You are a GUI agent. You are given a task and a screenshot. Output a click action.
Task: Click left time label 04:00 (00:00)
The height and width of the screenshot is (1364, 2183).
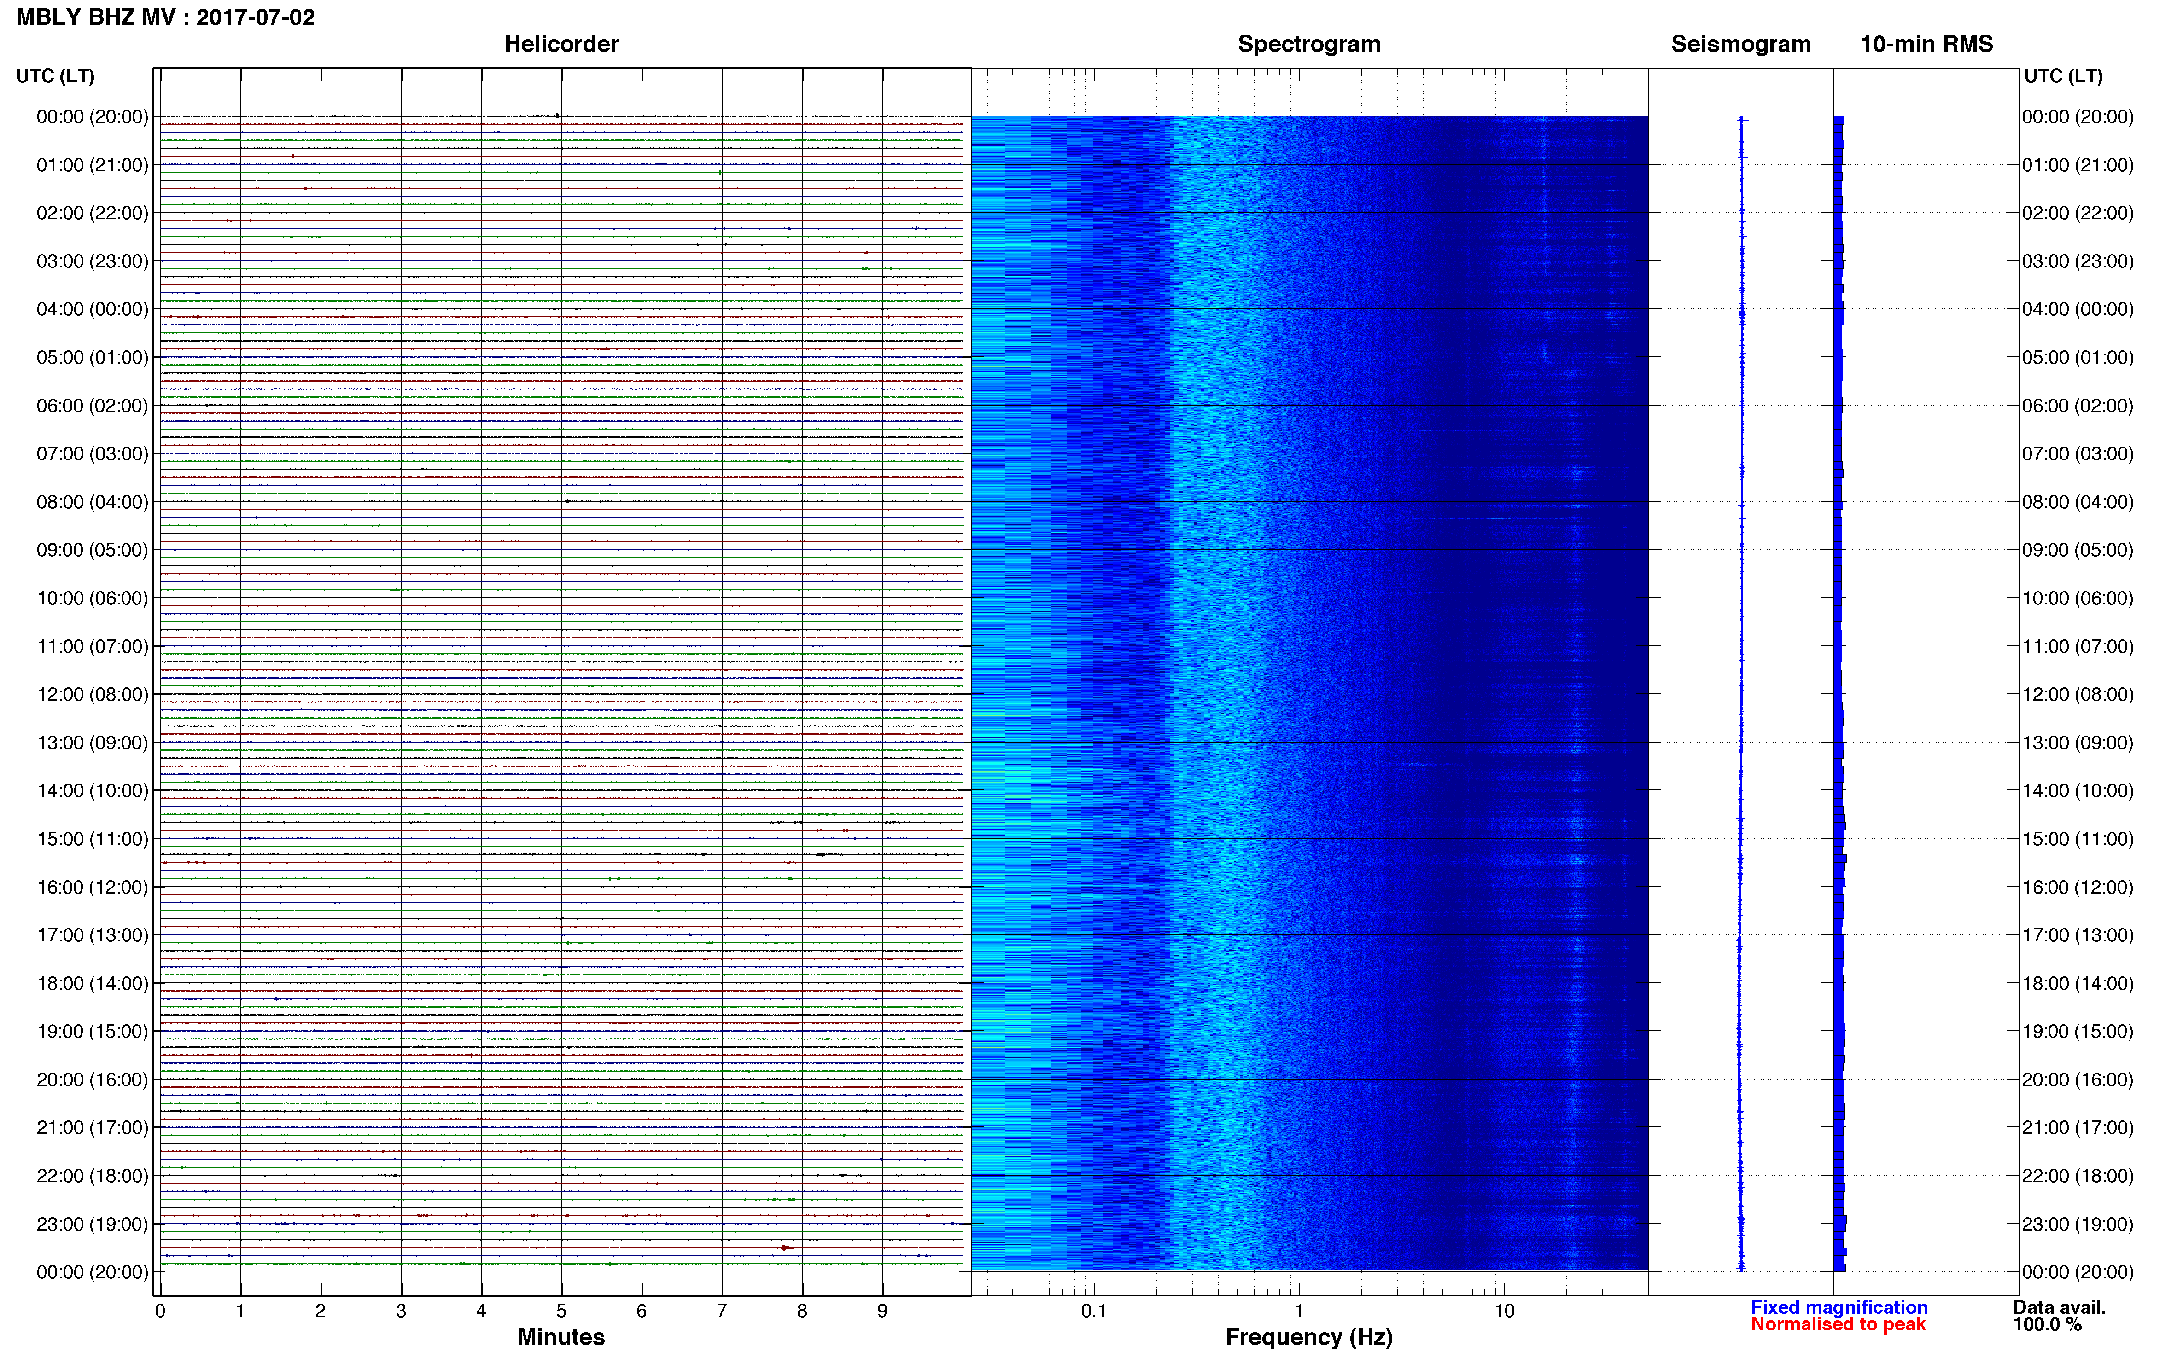coord(92,309)
